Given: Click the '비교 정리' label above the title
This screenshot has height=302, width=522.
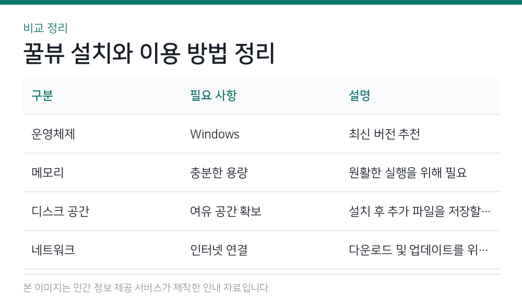Looking at the screenshot, I should pyautogui.click(x=45, y=28).
